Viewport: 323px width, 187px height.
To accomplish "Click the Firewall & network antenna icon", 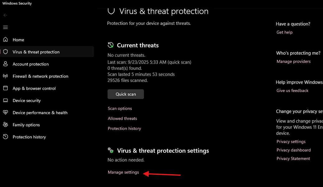I will coord(5,76).
